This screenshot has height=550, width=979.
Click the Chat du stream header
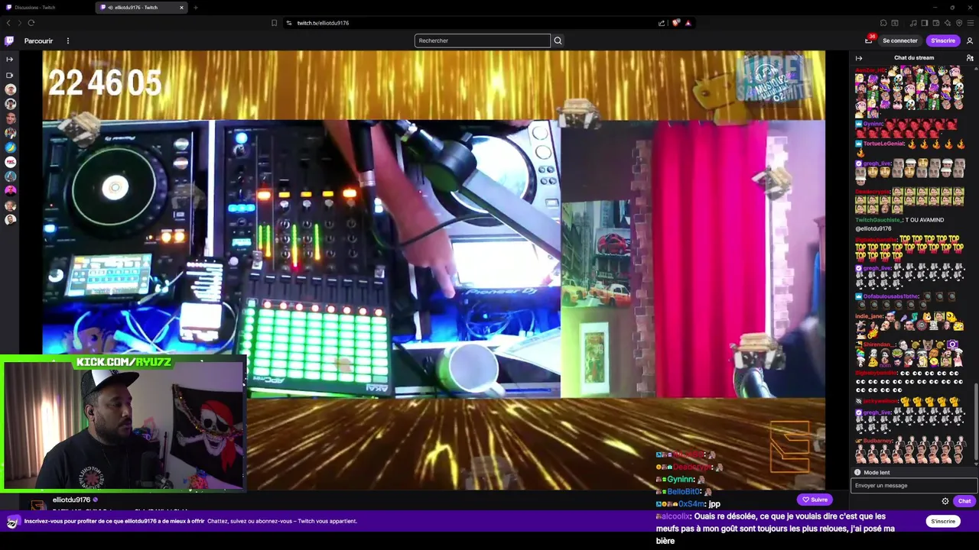[914, 58]
